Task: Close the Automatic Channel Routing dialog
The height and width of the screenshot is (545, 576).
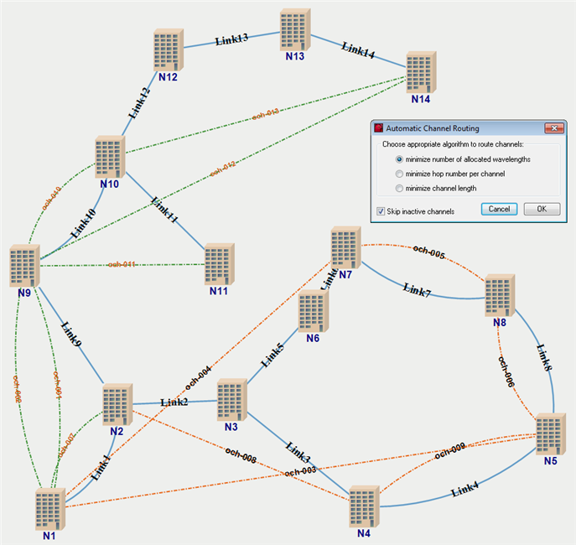Action: (553, 128)
